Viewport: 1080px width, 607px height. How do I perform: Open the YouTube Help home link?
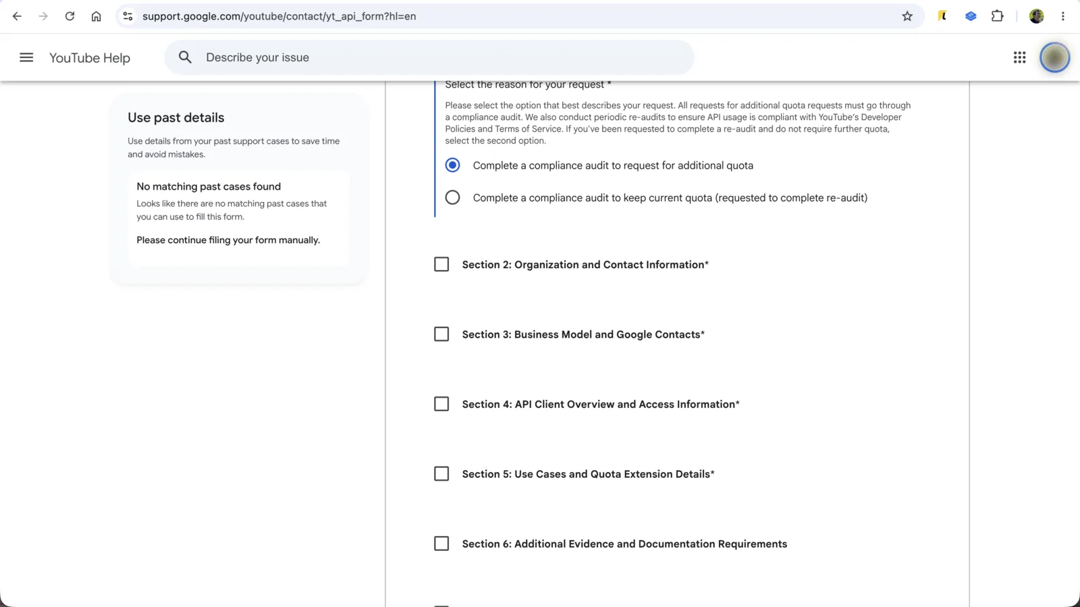click(x=90, y=58)
